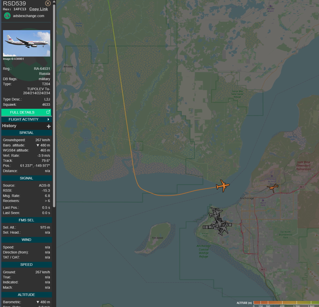This screenshot has height=307, width=319.
Task: Click the DB flags value military
Action: coord(44,79)
